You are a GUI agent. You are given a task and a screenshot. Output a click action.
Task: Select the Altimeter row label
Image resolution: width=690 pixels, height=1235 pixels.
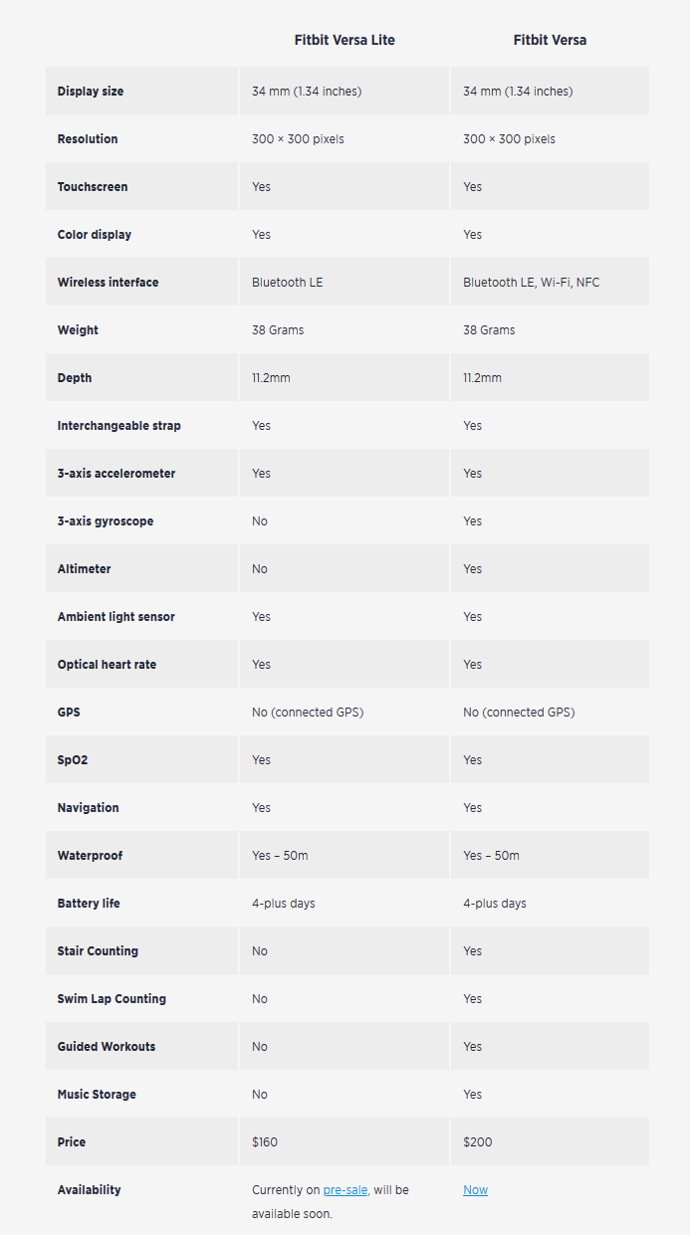point(84,569)
